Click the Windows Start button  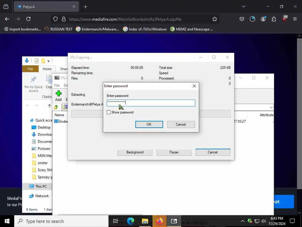click(x=7, y=221)
